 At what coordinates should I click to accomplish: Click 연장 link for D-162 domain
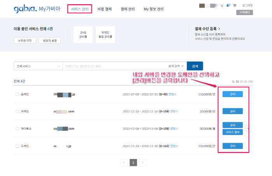click(174, 146)
